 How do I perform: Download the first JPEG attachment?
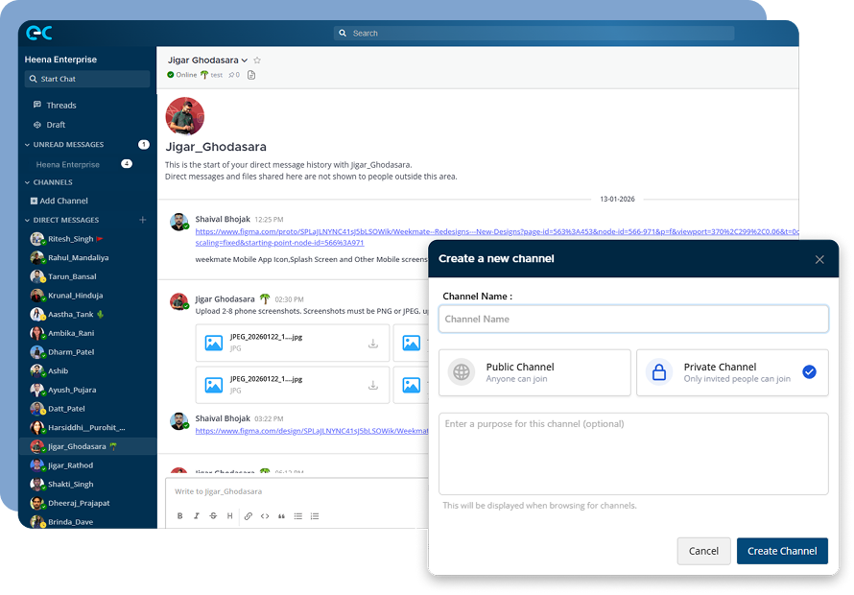click(372, 344)
